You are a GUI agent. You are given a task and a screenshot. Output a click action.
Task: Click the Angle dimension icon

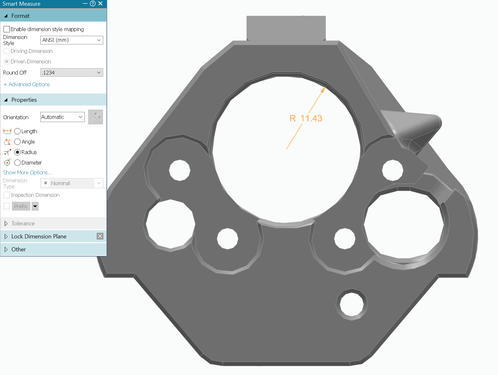[x=7, y=142]
